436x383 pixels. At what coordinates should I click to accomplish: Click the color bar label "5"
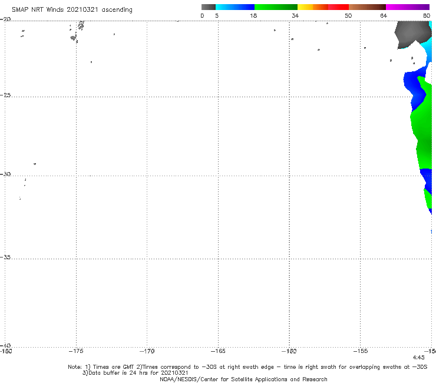pyautogui.click(x=217, y=15)
